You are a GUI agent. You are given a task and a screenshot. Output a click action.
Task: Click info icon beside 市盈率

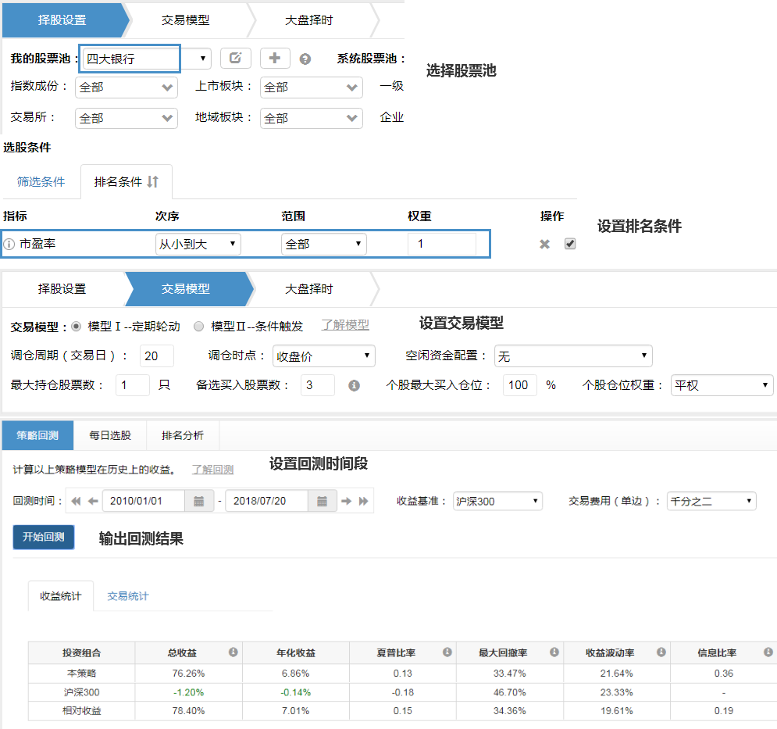click(x=9, y=244)
